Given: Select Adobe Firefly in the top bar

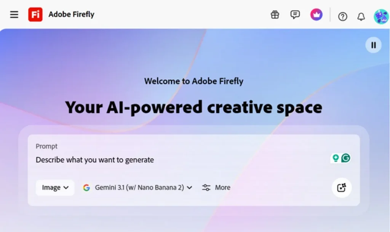Looking at the screenshot, I should pos(71,14).
